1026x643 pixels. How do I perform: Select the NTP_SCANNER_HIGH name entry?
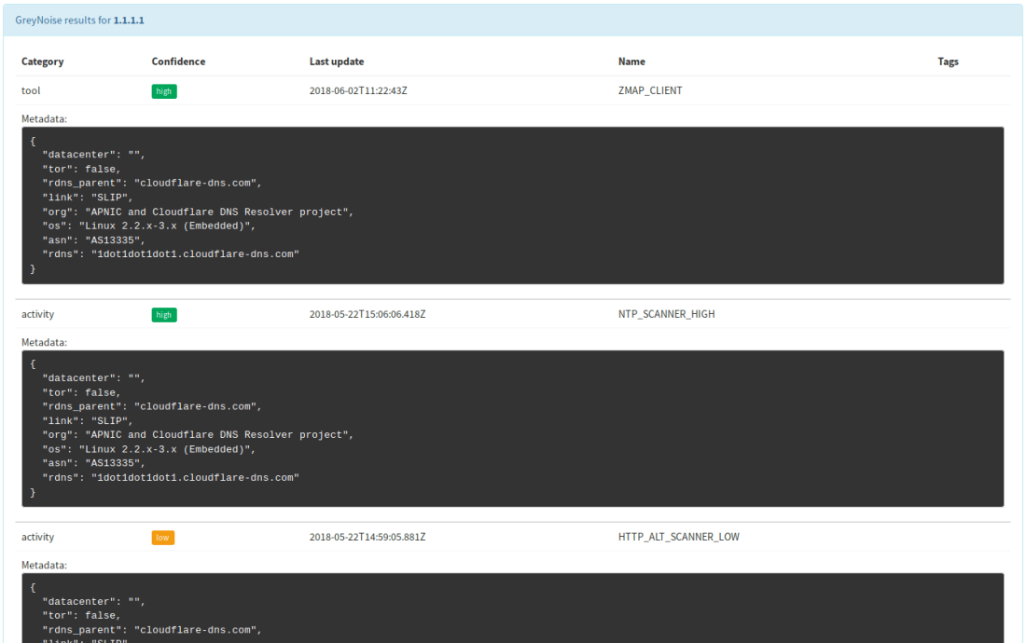click(666, 314)
